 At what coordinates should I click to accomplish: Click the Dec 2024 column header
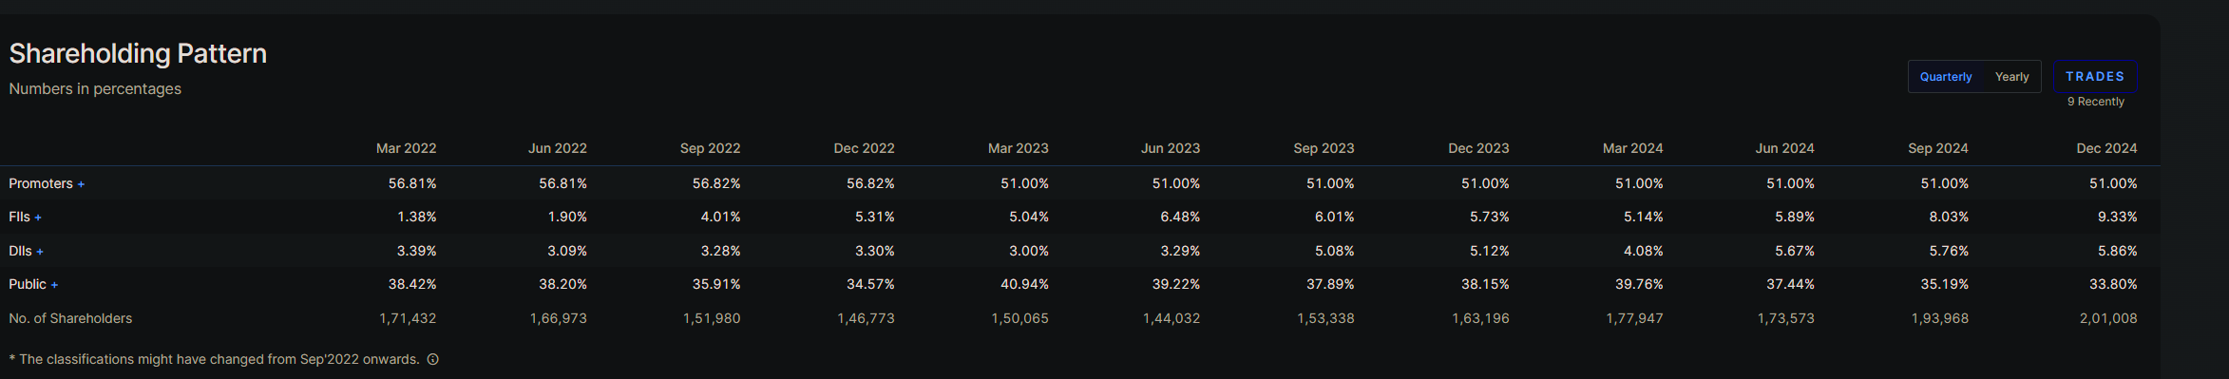[x=2106, y=148]
